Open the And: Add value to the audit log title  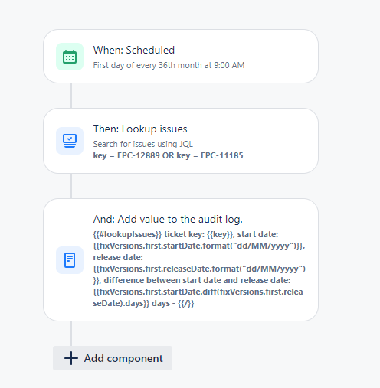[168, 219]
